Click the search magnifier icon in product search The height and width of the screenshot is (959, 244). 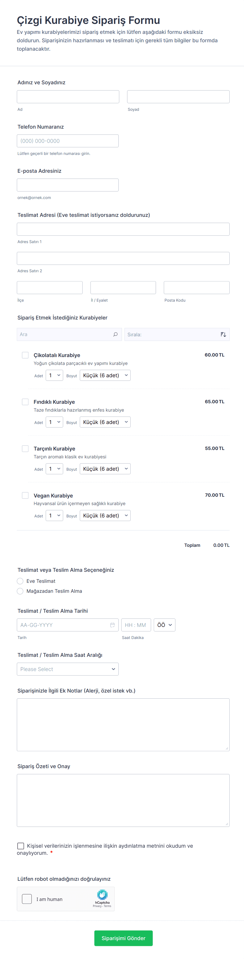115,334
